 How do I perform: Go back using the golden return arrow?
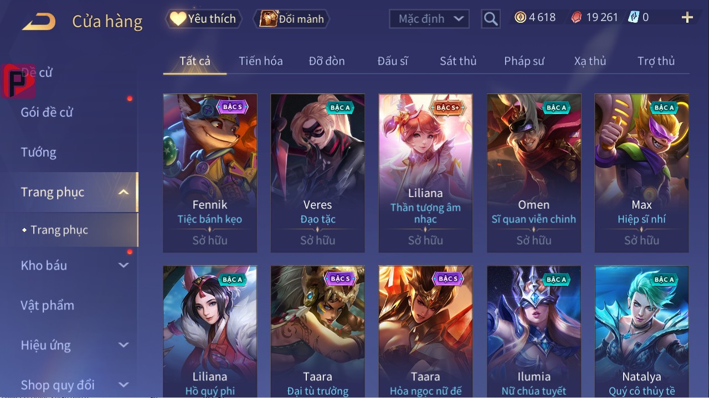(x=39, y=22)
